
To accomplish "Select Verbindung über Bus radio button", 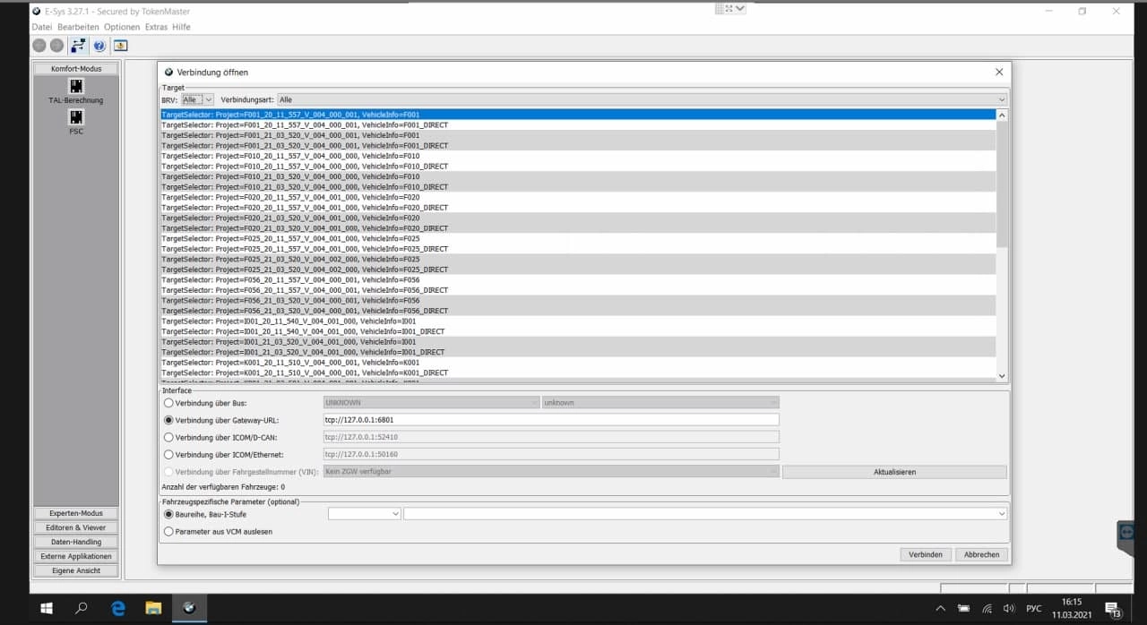I will [x=168, y=403].
